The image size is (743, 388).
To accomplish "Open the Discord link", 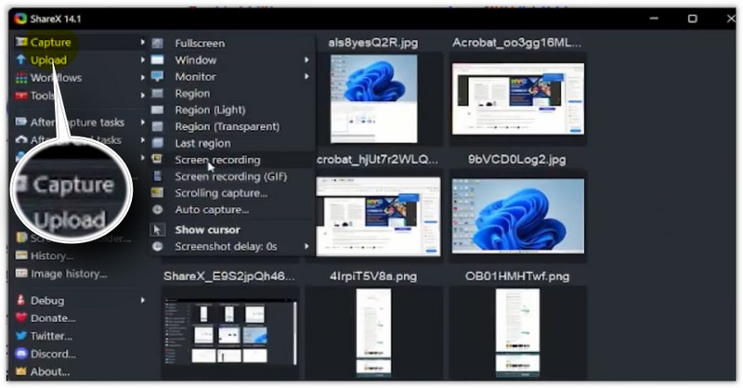I will pos(53,354).
